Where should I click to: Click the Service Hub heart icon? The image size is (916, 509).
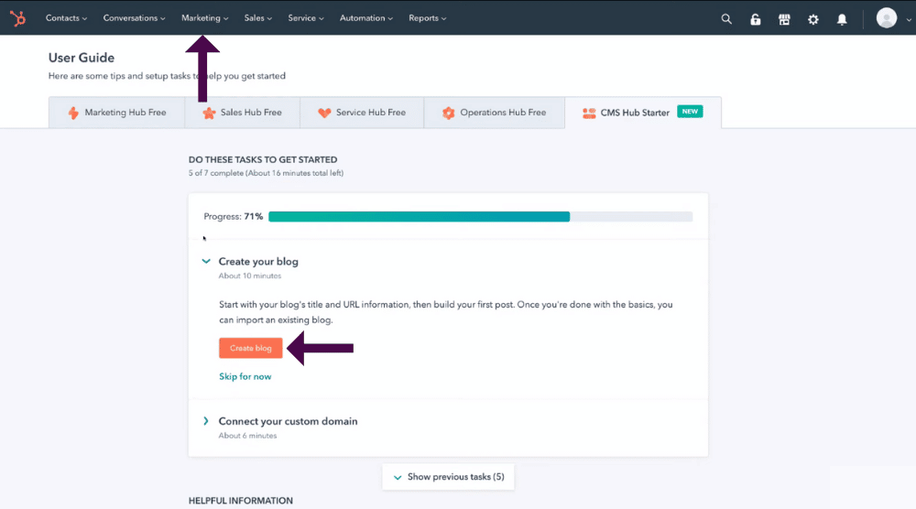pos(324,113)
